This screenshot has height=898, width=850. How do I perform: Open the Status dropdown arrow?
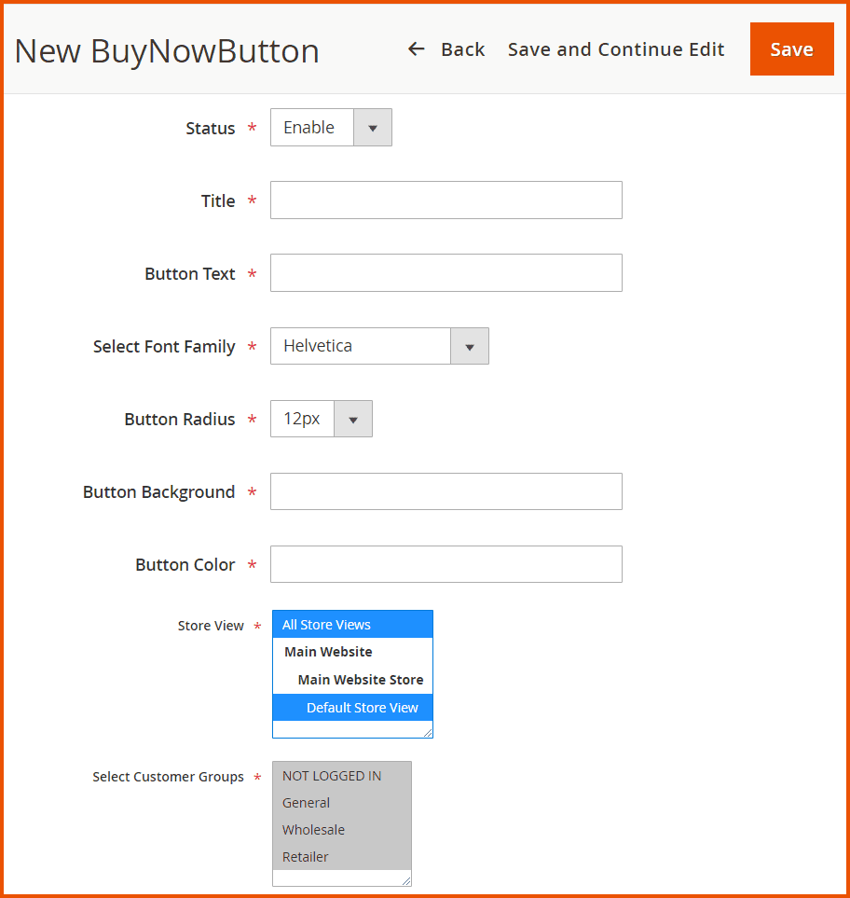click(x=372, y=127)
